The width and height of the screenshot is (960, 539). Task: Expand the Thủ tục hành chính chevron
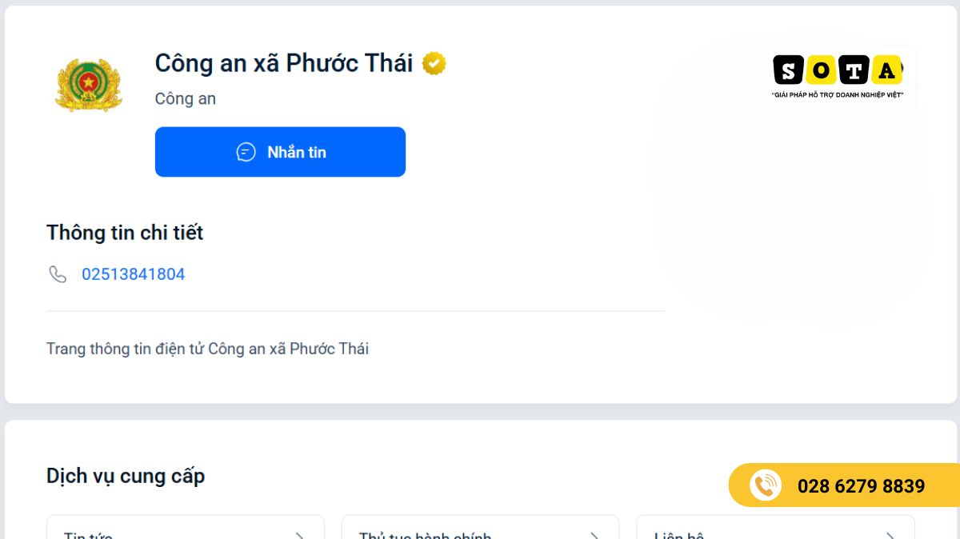click(594, 536)
